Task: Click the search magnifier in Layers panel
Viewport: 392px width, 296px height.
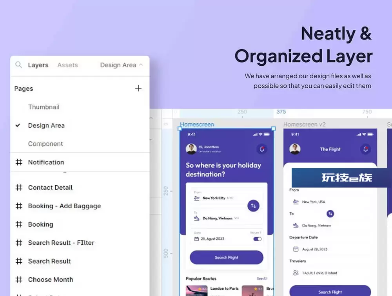Action: coord(18,65)
